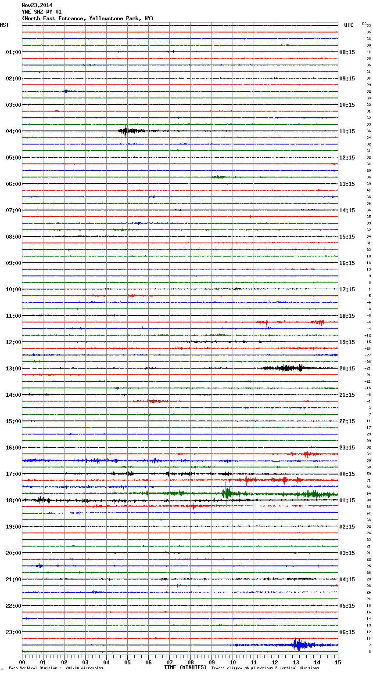
Task: Select the 02:00 MST time label
Action: point(13,79)
